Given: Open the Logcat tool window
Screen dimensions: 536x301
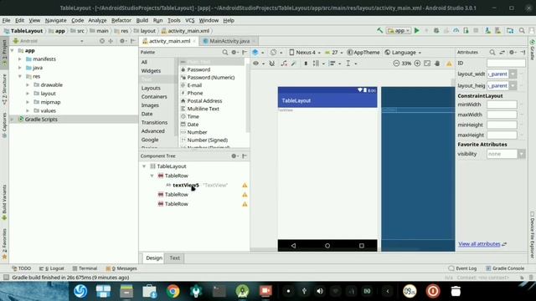Looking at the screenshot, I should [52, 268].
